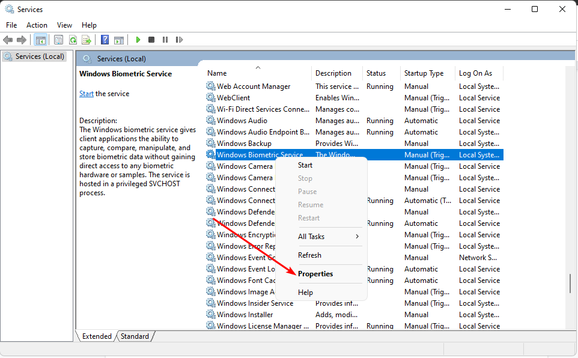
Task: Click Windows Biometric Service heading in left pane
Action: point(126,74)
